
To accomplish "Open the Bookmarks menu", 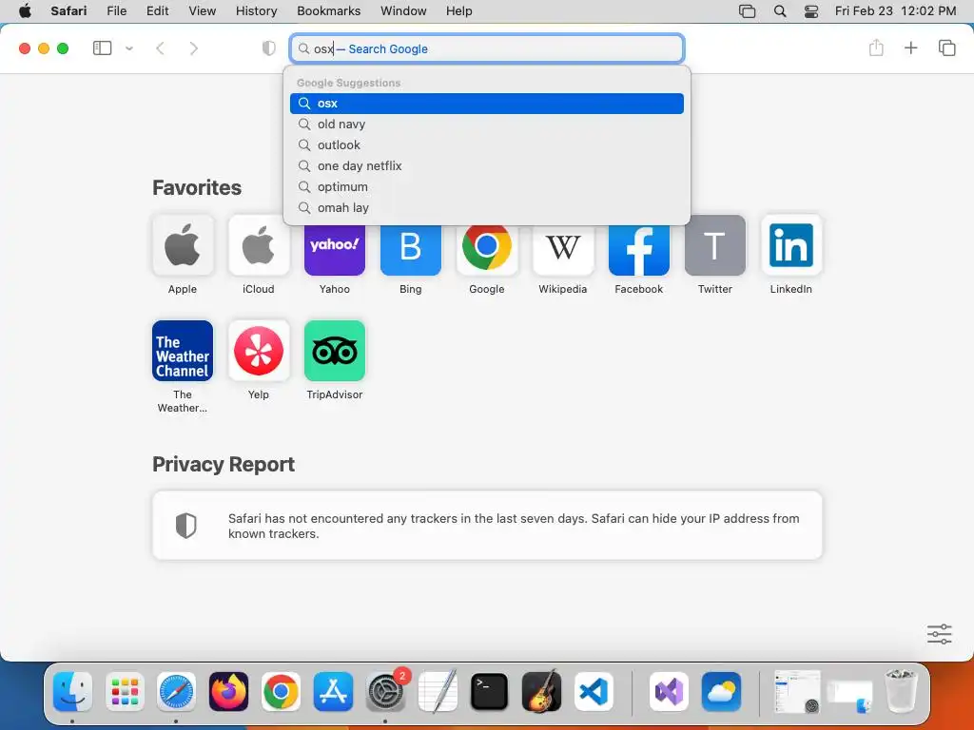I will click(x=328, y=10).
